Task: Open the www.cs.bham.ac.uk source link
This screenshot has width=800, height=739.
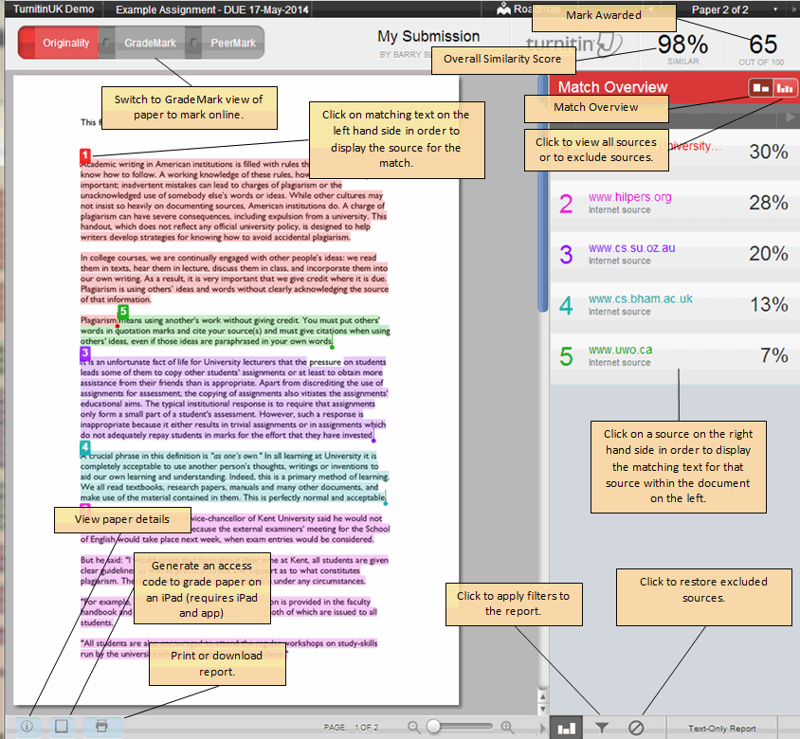Action: [641, 298]
